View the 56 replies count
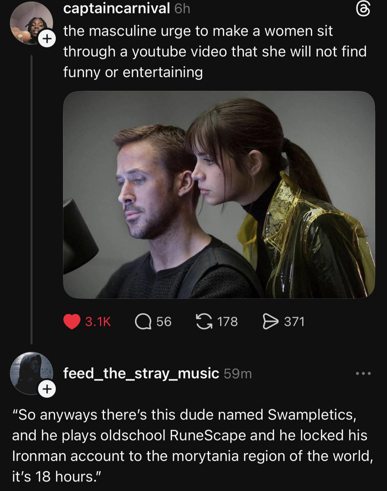 164,322
